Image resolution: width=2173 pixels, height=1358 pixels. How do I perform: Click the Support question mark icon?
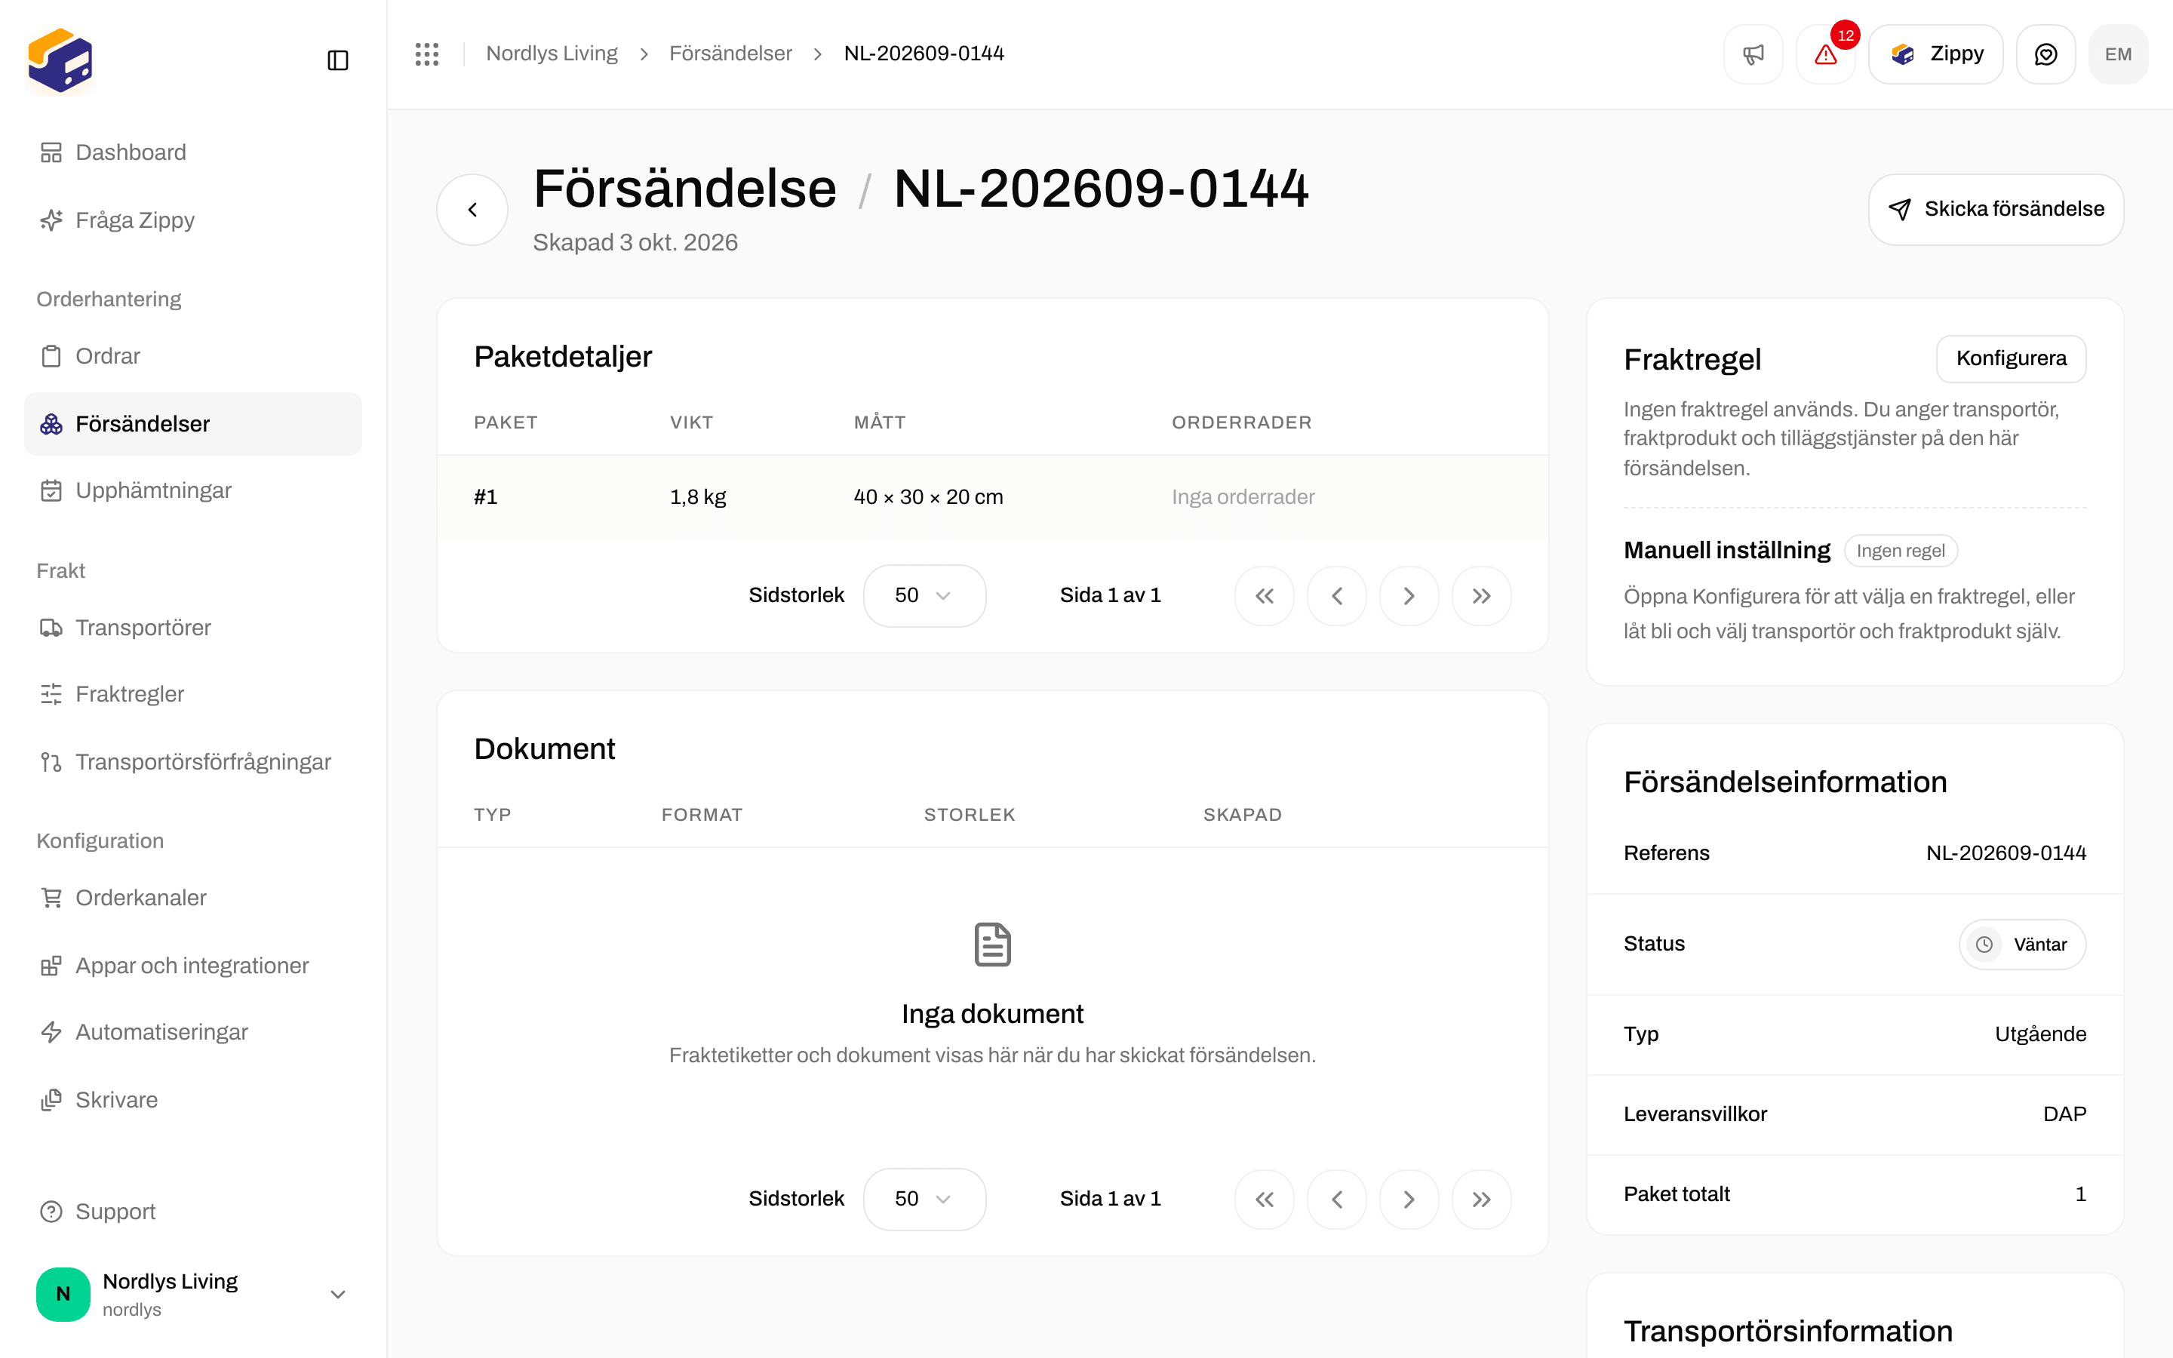(x=51, y=1212)
